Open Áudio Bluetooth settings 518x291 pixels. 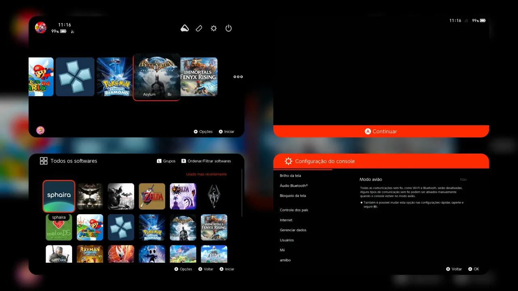294,186
